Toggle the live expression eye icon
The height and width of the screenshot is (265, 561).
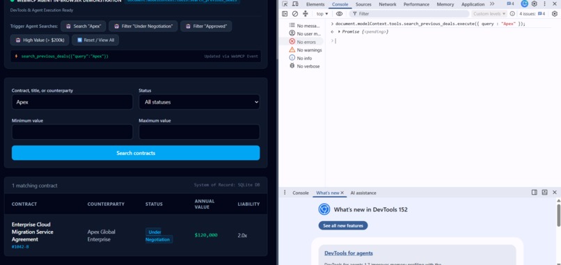click(339, 14)
